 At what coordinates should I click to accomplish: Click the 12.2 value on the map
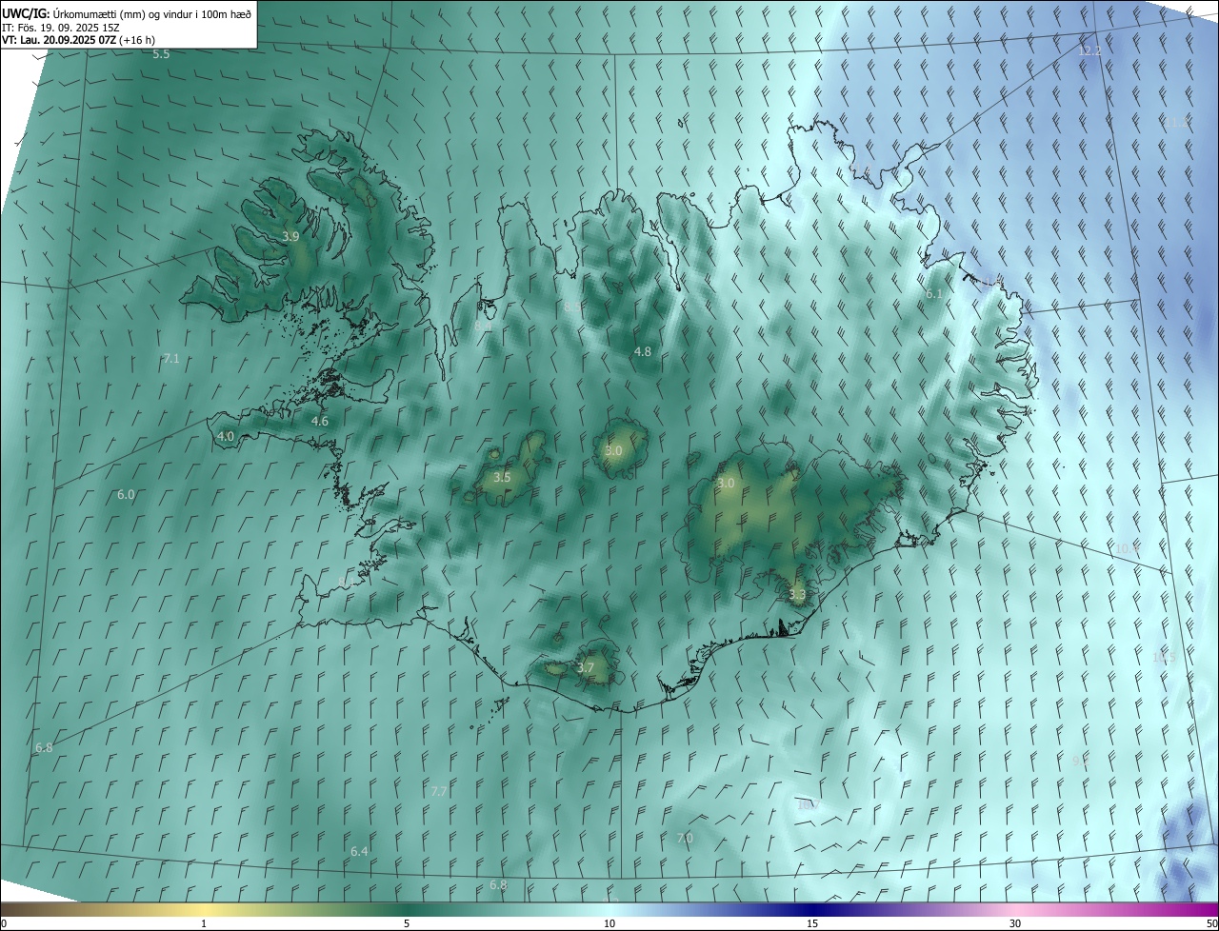click(1090, 50)
